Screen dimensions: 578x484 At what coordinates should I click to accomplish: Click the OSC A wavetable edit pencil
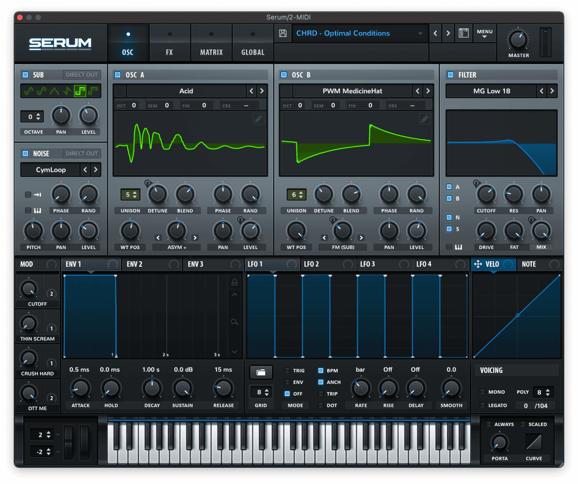tap(258, 119)
